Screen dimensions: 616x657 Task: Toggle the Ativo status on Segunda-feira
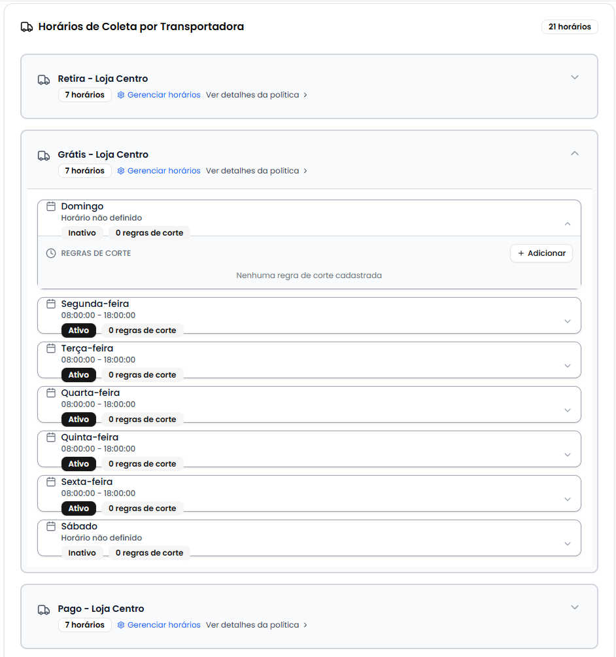click(78, 330)
